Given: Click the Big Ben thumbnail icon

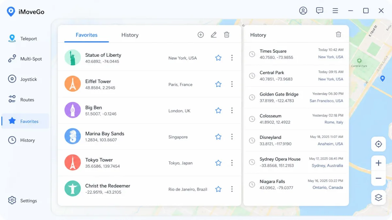Looking at the screenshot, I should (73, 110).
